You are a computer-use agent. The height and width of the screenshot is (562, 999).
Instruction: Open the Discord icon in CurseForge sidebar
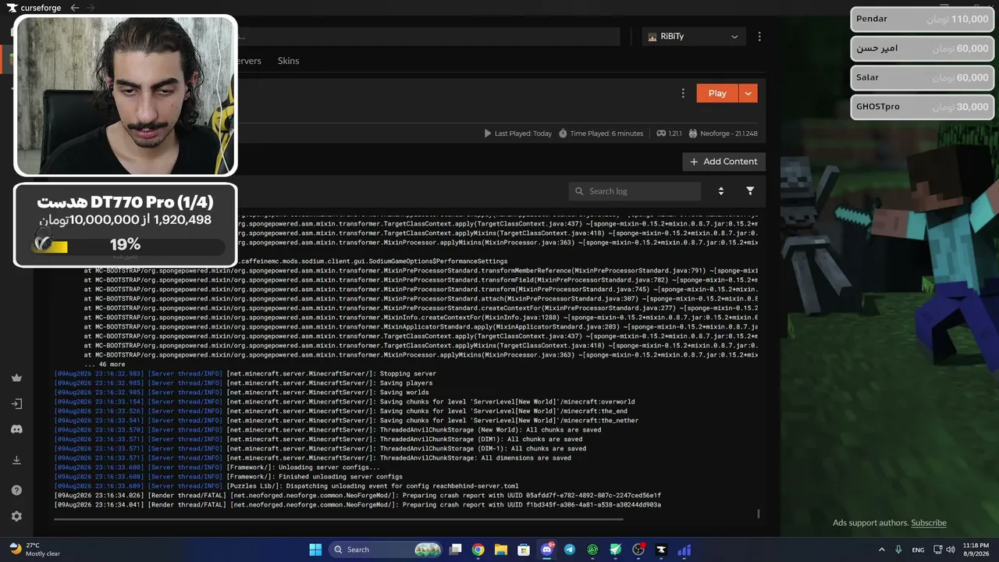16,429
